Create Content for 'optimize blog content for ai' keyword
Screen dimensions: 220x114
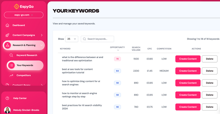point(188,83)
